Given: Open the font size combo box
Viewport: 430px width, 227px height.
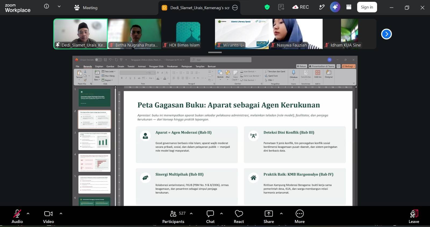Looking at the screenshot, I should (152, 73).
